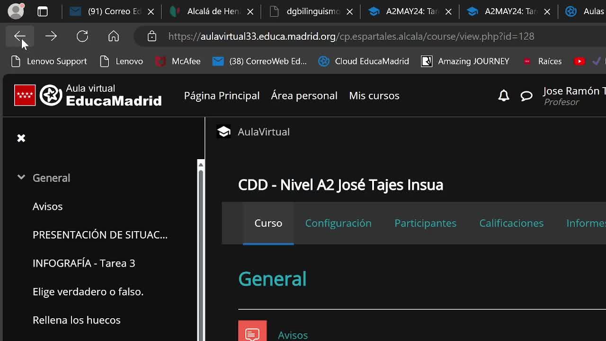Open Área personal from the top menu

click(304, 96)
